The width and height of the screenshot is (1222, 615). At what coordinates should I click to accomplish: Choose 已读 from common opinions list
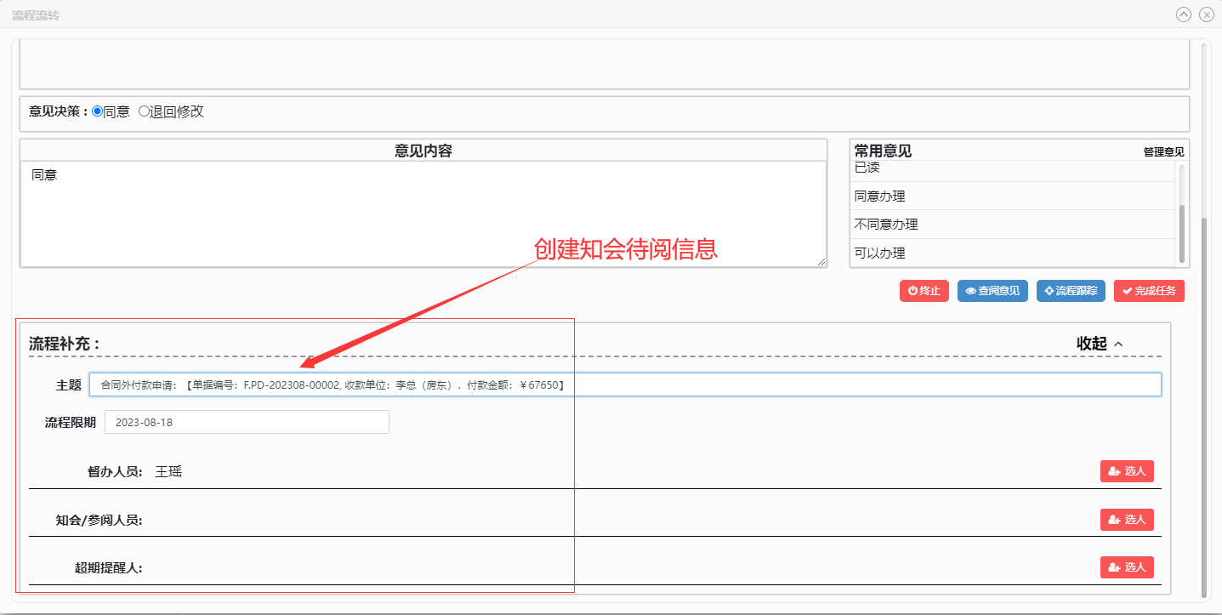tap(867, 168)
